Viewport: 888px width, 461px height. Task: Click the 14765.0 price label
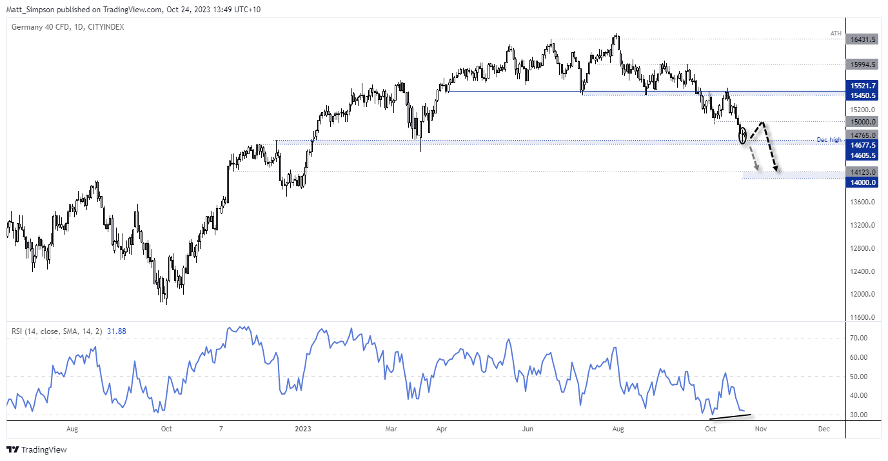click(863, 135)
